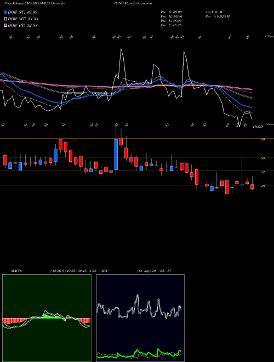This screenshot has width=274, height=362.
Task: Open the dark blue ADX indicator chart panel
Action: tap(140, 318)
